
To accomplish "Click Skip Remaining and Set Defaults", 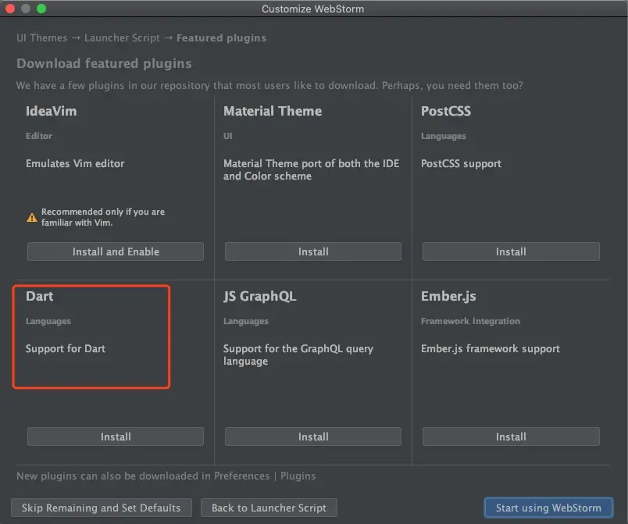I will point(102,508).
